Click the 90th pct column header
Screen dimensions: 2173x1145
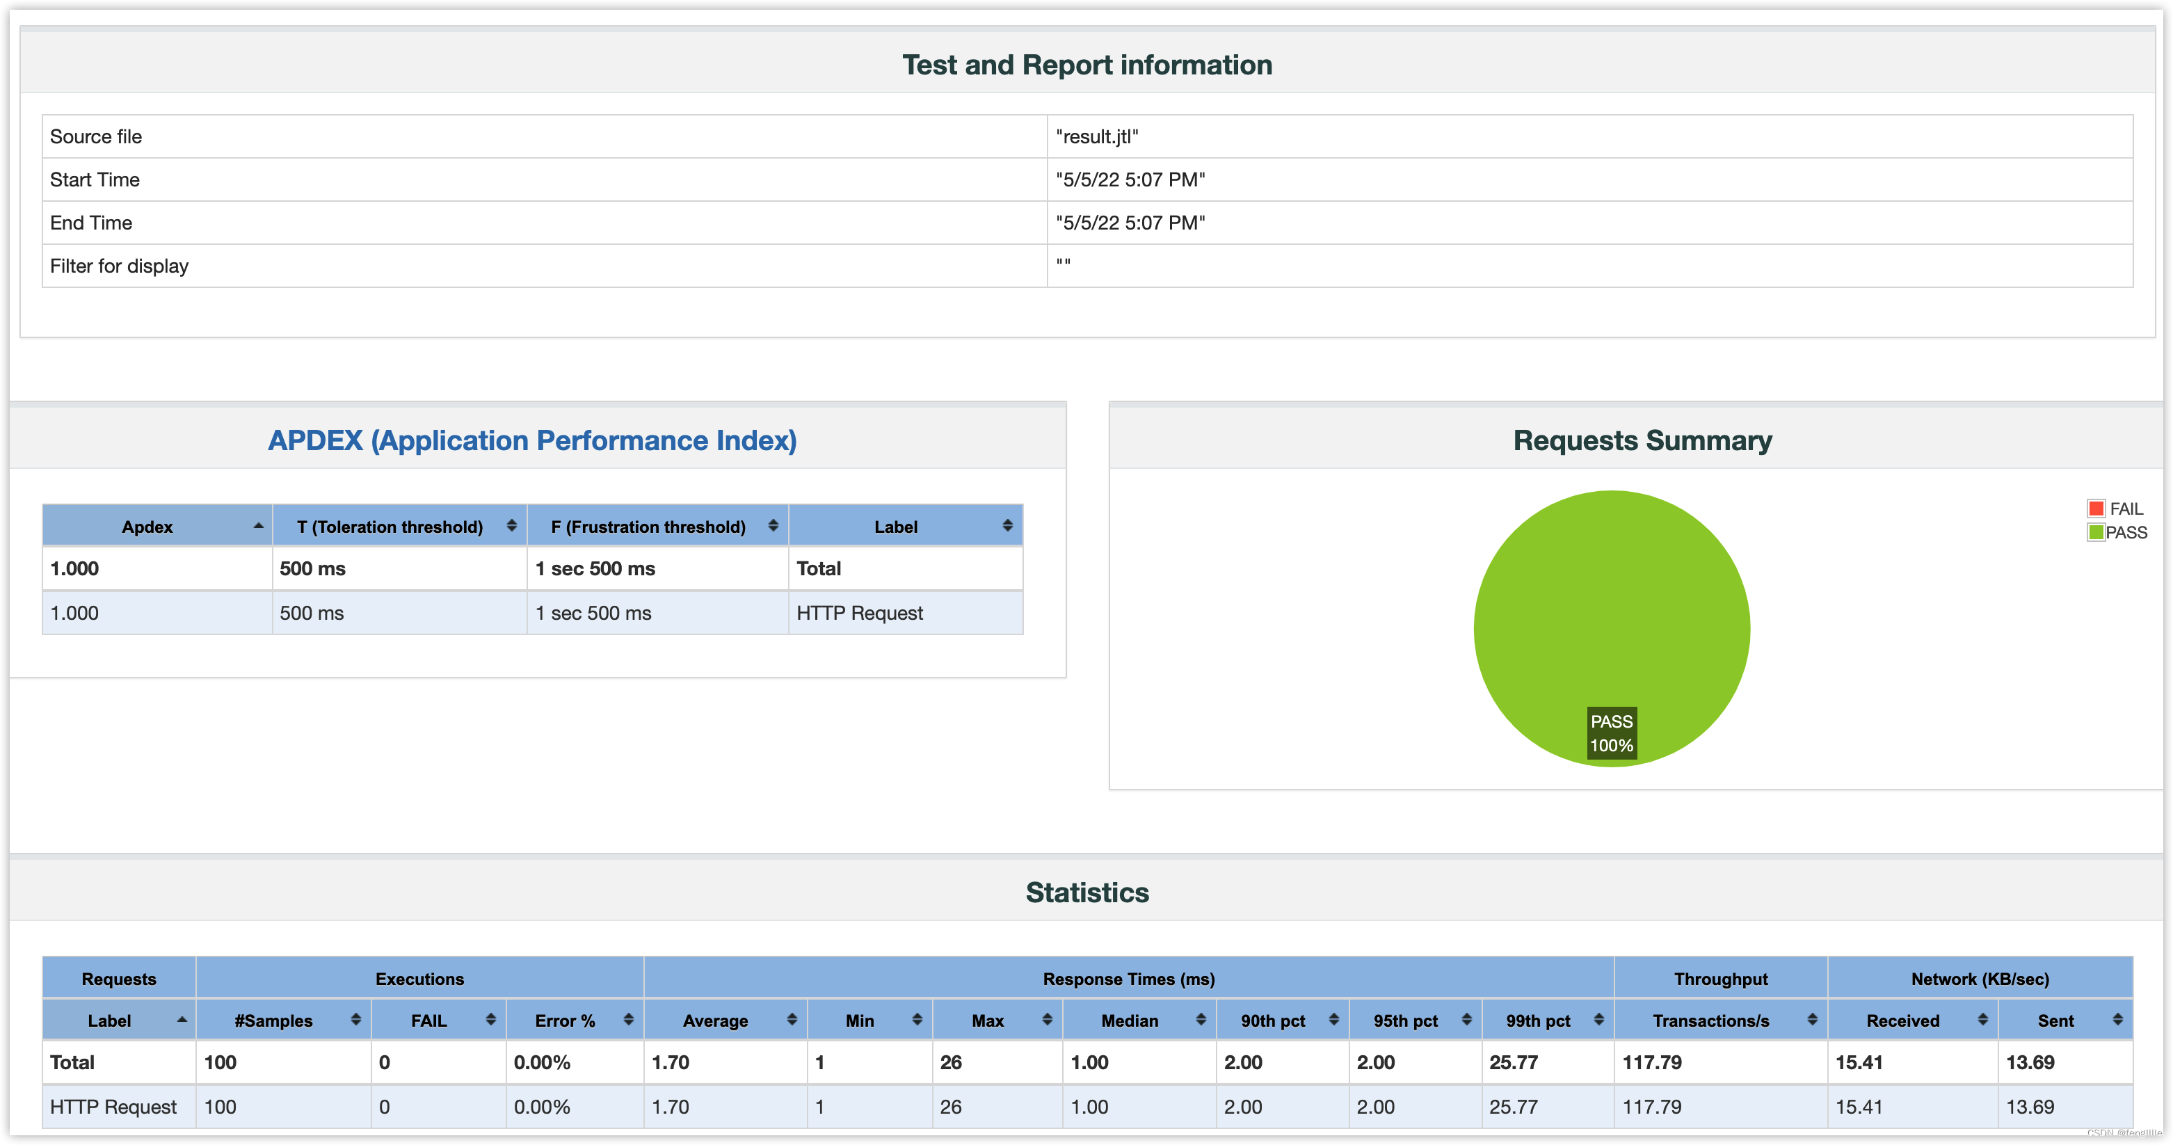pyautogui.click(x=1272, y=1020)
